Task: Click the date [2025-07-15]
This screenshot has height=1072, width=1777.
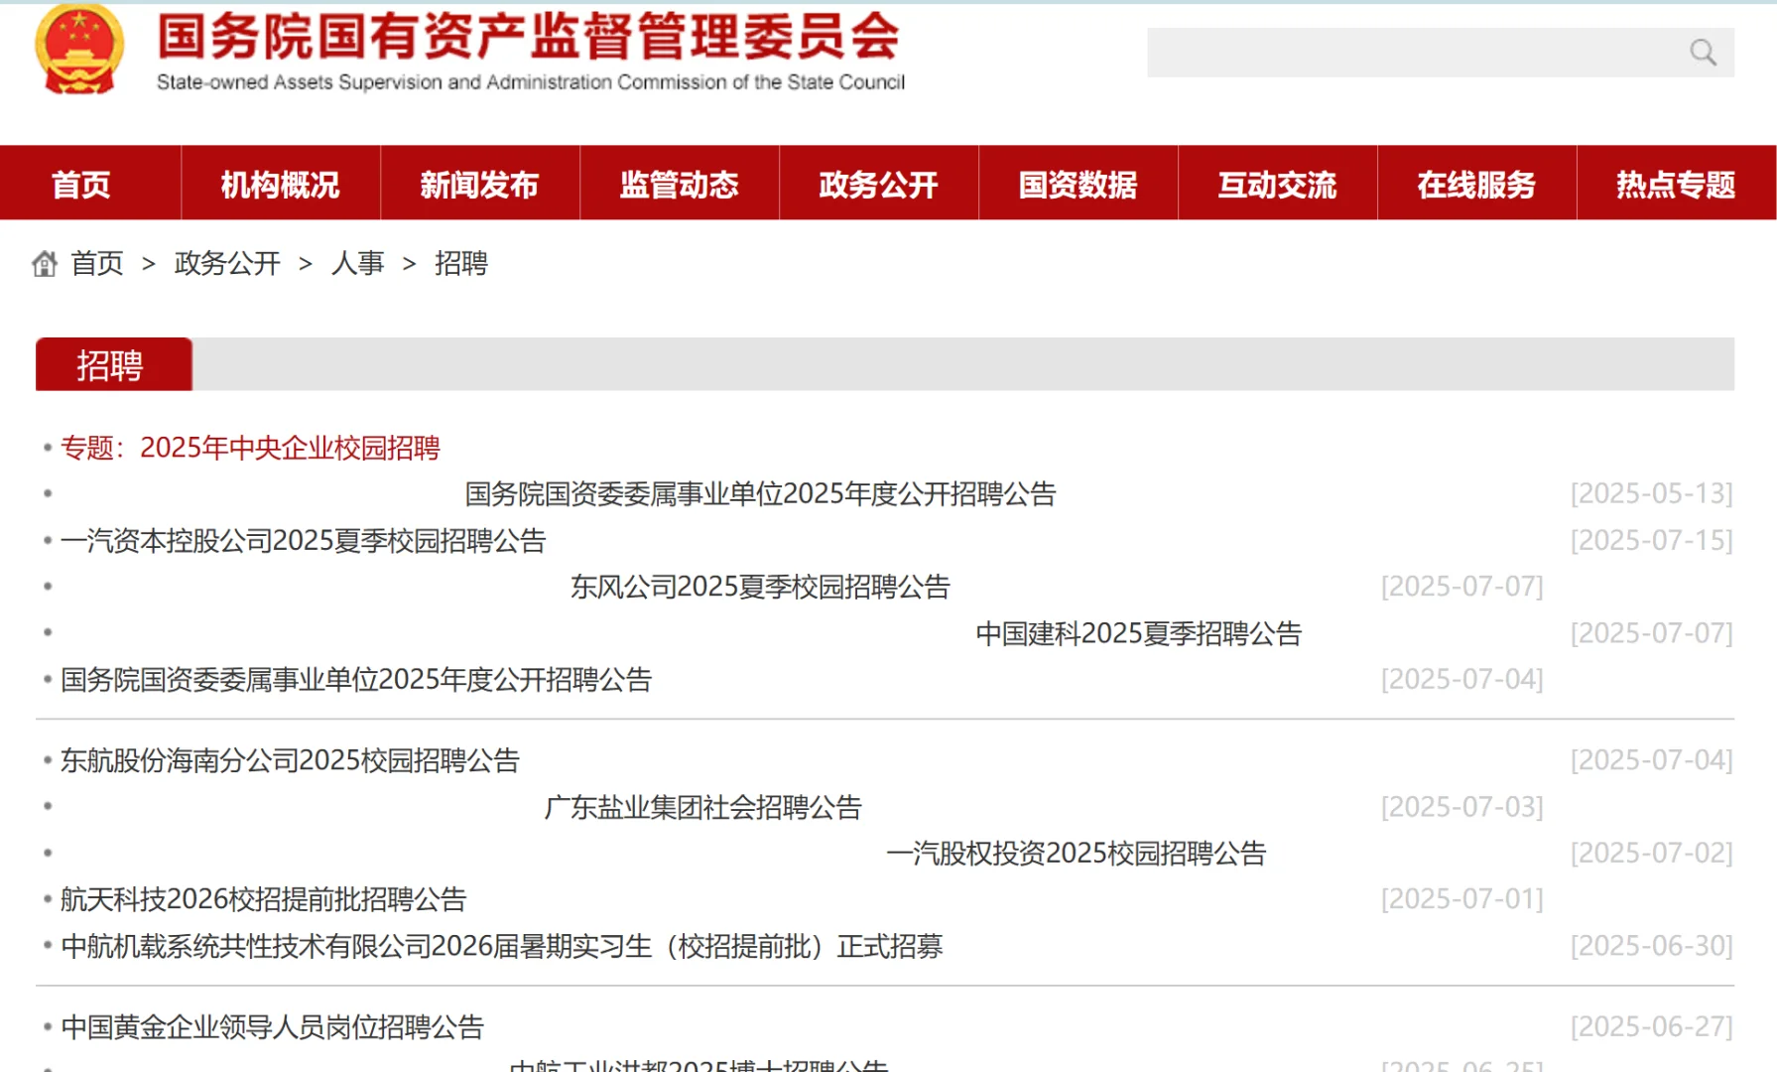Action: [x=1652, y=540]
